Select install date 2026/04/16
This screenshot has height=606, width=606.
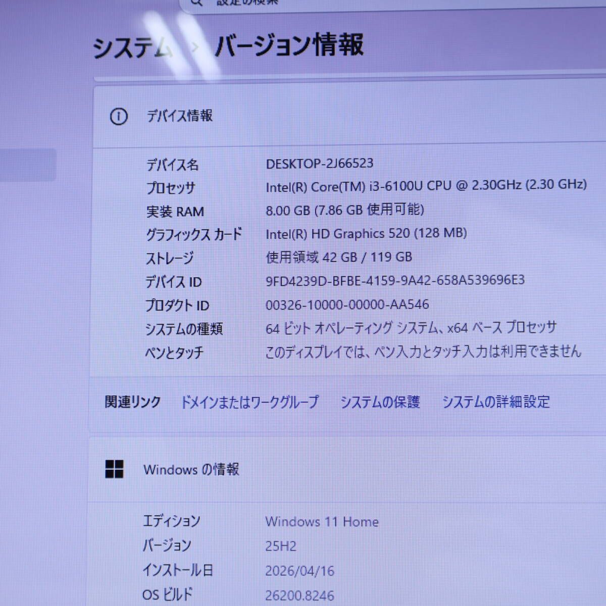point(299,571)
